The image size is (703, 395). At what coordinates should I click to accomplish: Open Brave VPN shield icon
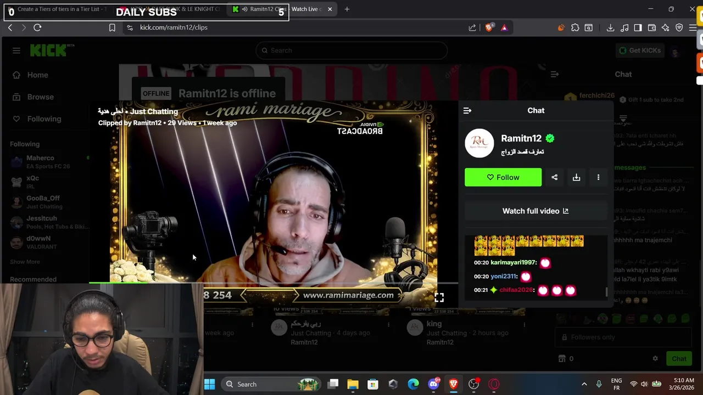(679, 27)
